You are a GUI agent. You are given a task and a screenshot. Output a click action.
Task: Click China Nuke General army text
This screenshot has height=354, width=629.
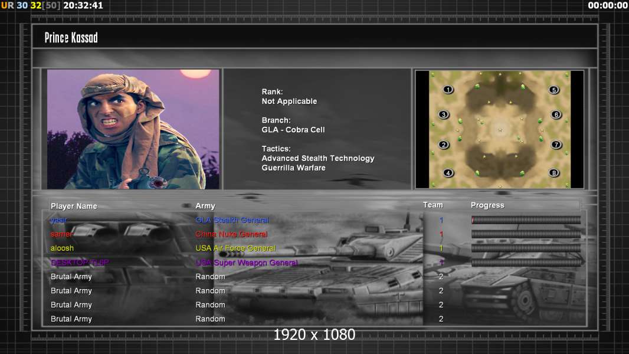(x=231, y=234)
